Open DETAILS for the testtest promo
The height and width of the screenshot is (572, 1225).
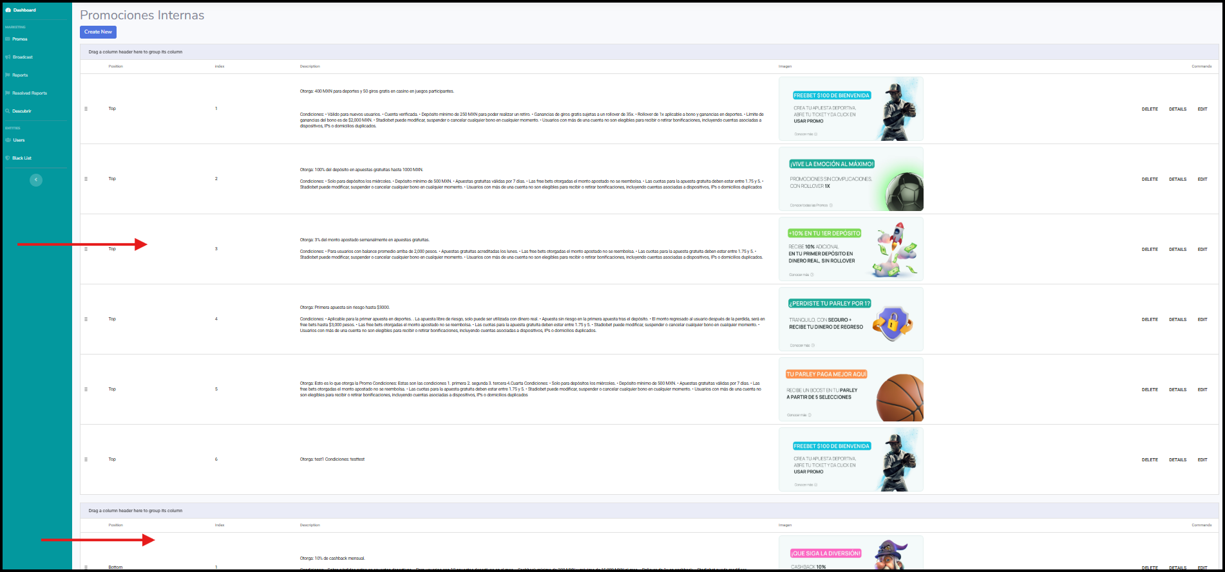1177,460
